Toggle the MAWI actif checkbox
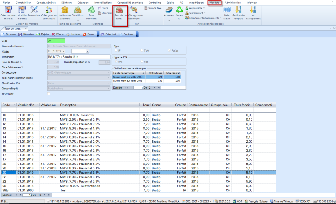The image size is (336, 204). pyautogui.click(x=49, y=94)
